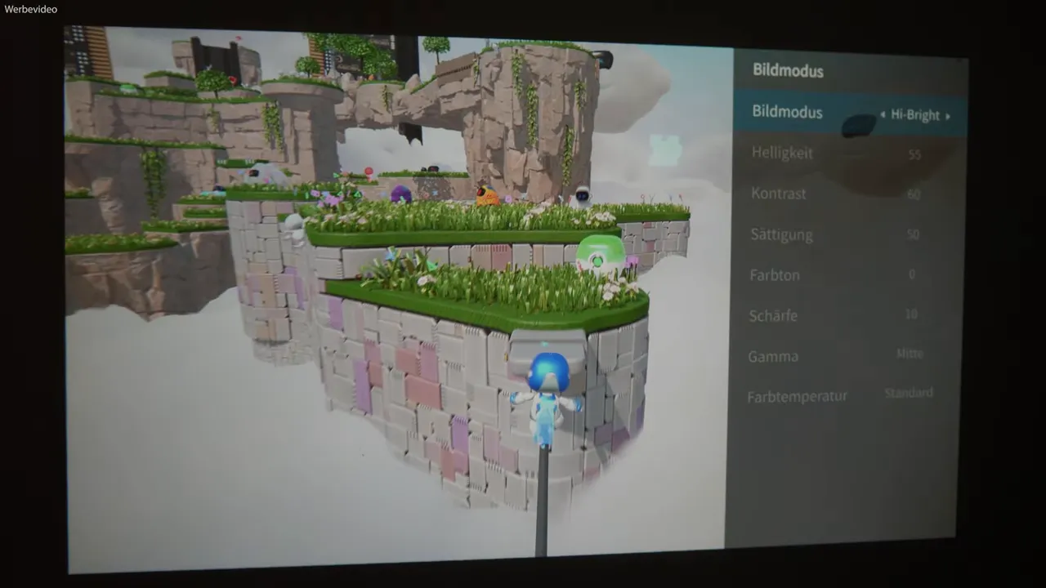Viewport: 1046px width, 588px height.
Task: Select the Helligkeit setting row
Action: [782, 153]
